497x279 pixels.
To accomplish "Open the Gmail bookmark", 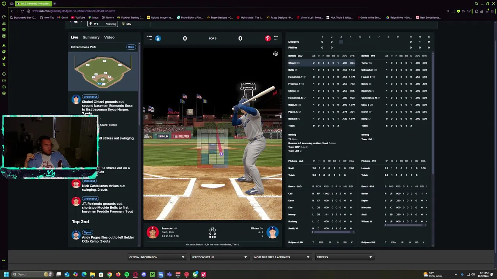I will (x=63, y=17).
